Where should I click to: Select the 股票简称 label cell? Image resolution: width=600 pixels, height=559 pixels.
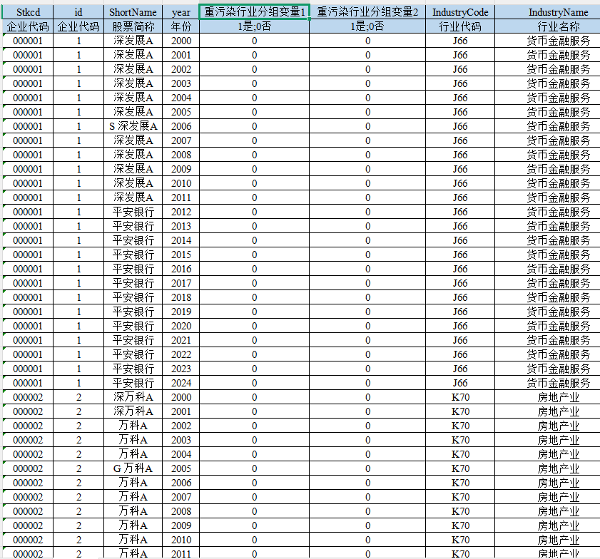[133, 26]
